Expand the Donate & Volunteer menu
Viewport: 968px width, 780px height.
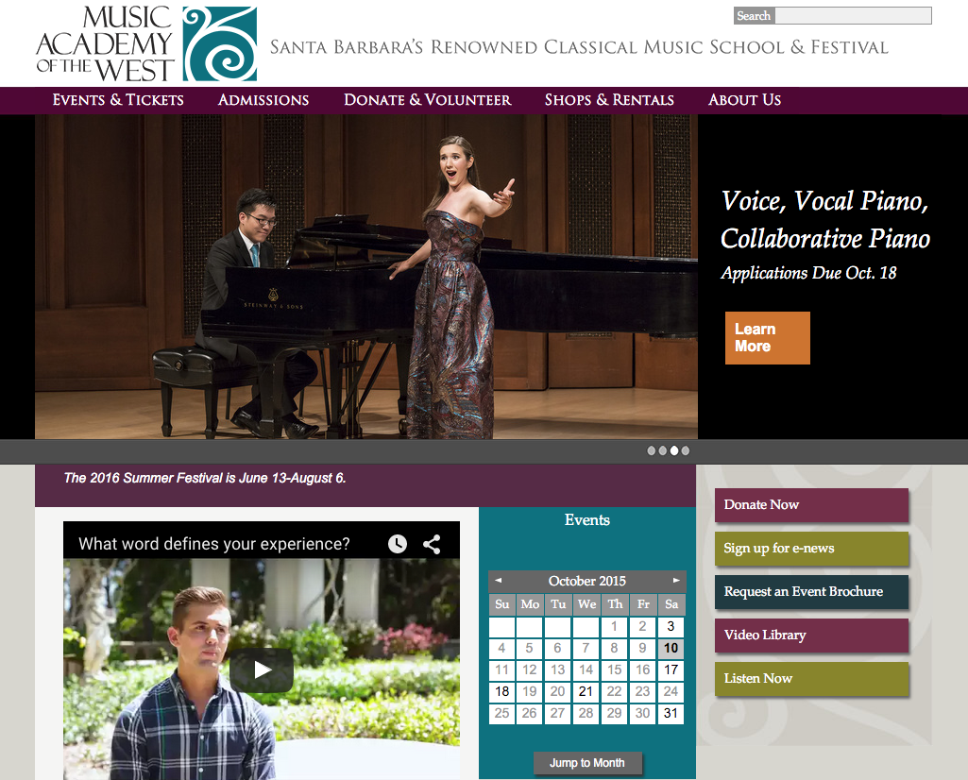[x=427, y=100]
